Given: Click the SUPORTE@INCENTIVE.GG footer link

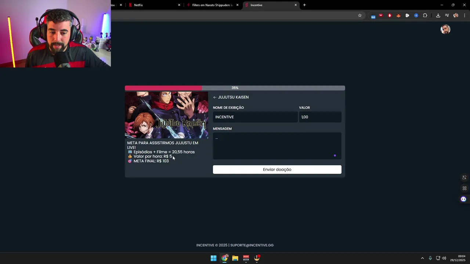Looking at the screenshot, I should pyautogui.click(x=252, y=245).
